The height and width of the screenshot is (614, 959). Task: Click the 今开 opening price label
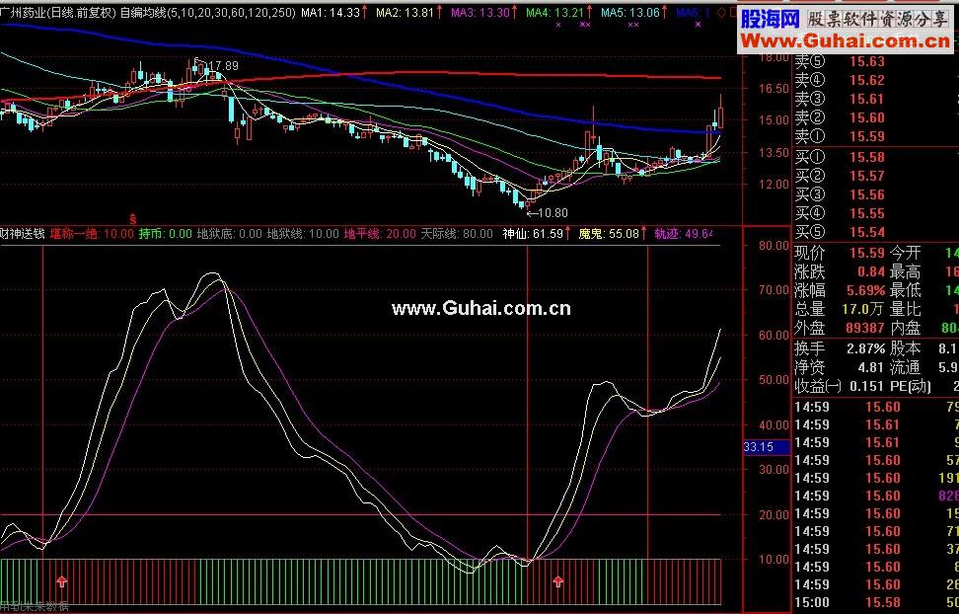(905, 253)
